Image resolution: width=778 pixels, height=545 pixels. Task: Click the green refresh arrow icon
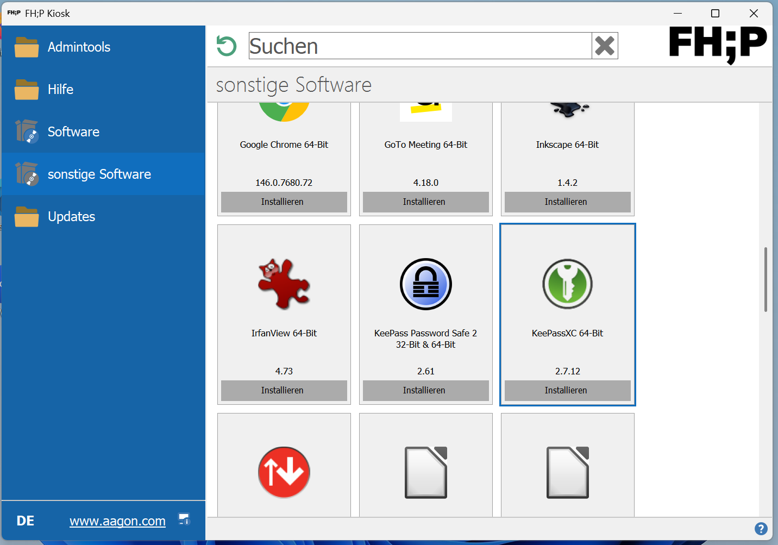pos(226,46)
